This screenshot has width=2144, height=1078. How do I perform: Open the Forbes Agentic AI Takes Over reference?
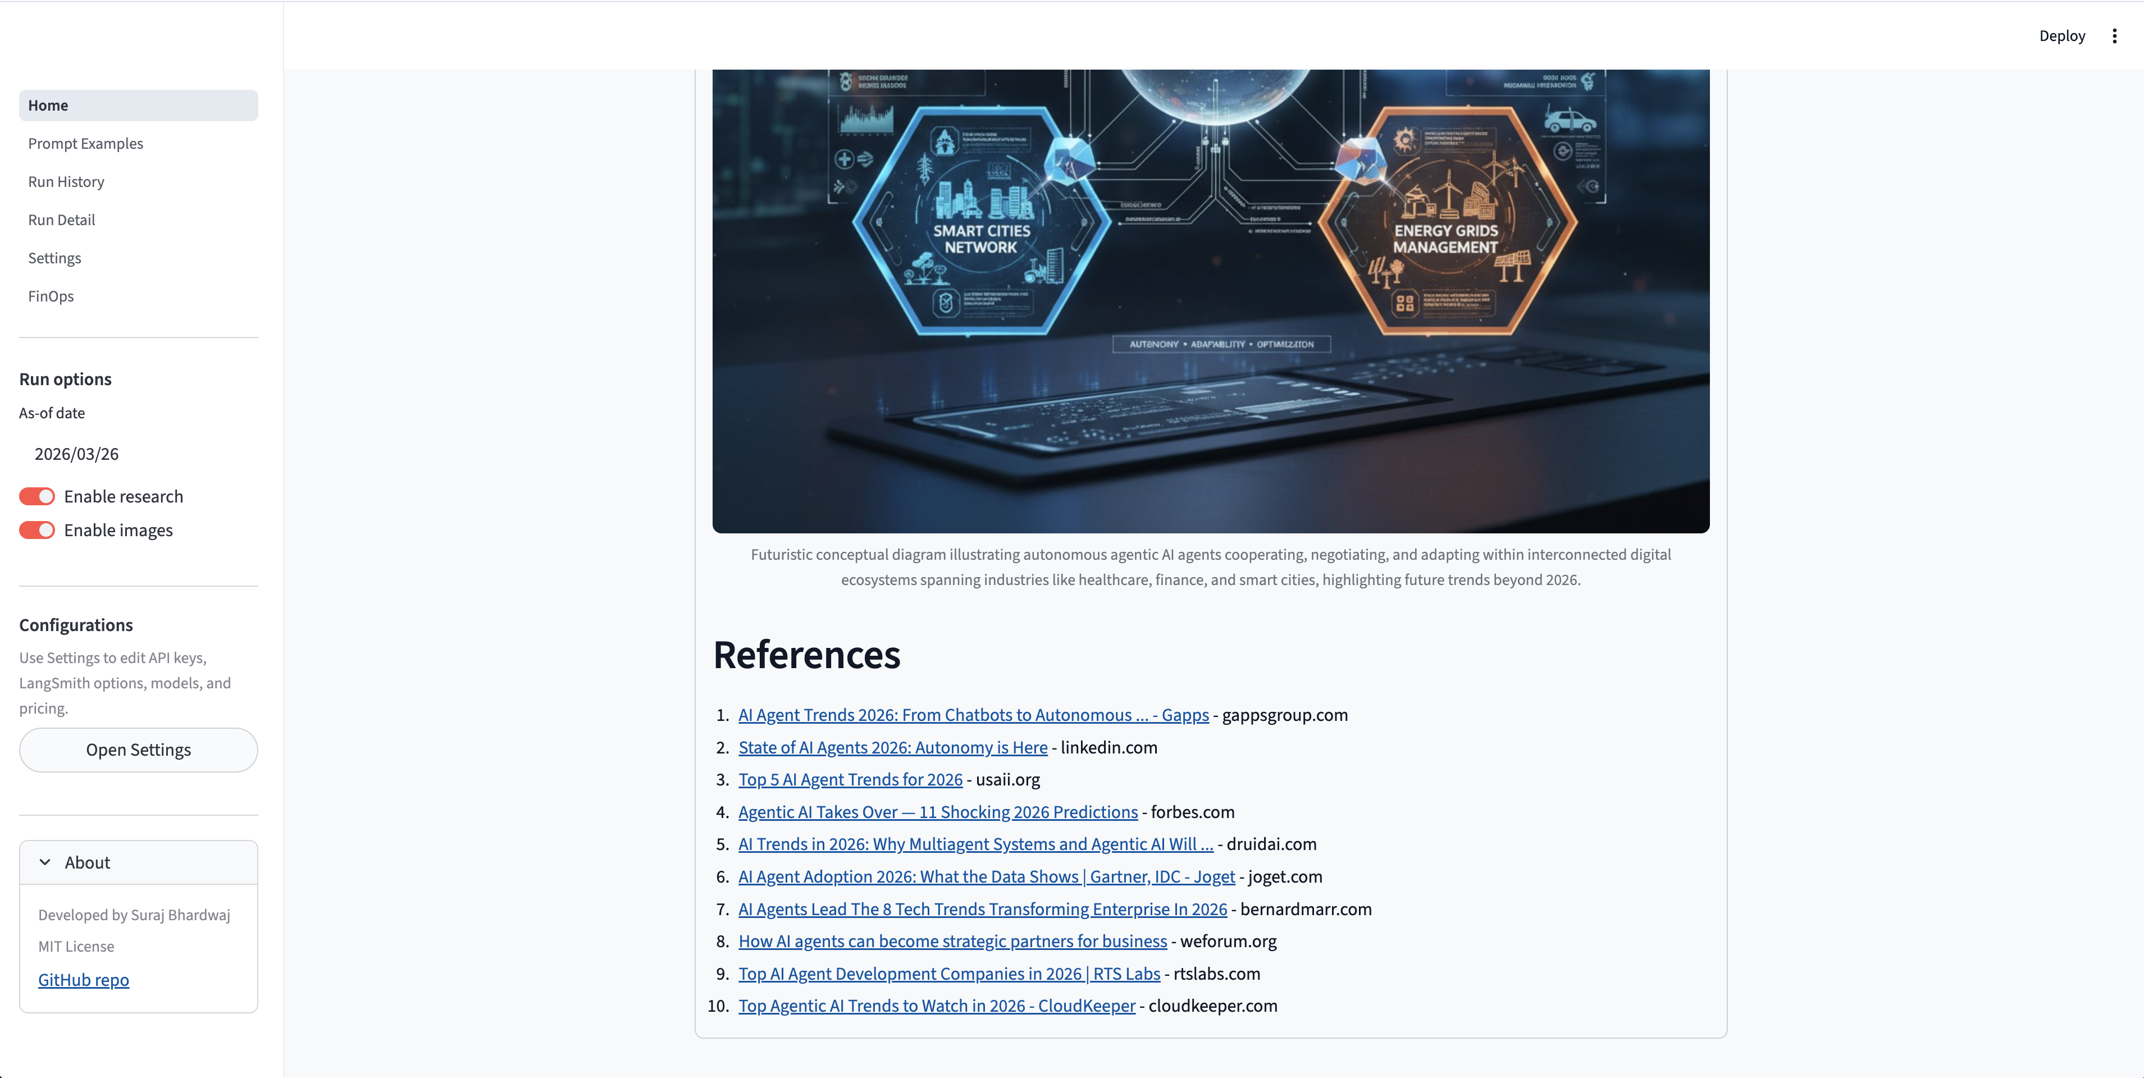coord(937,812)
